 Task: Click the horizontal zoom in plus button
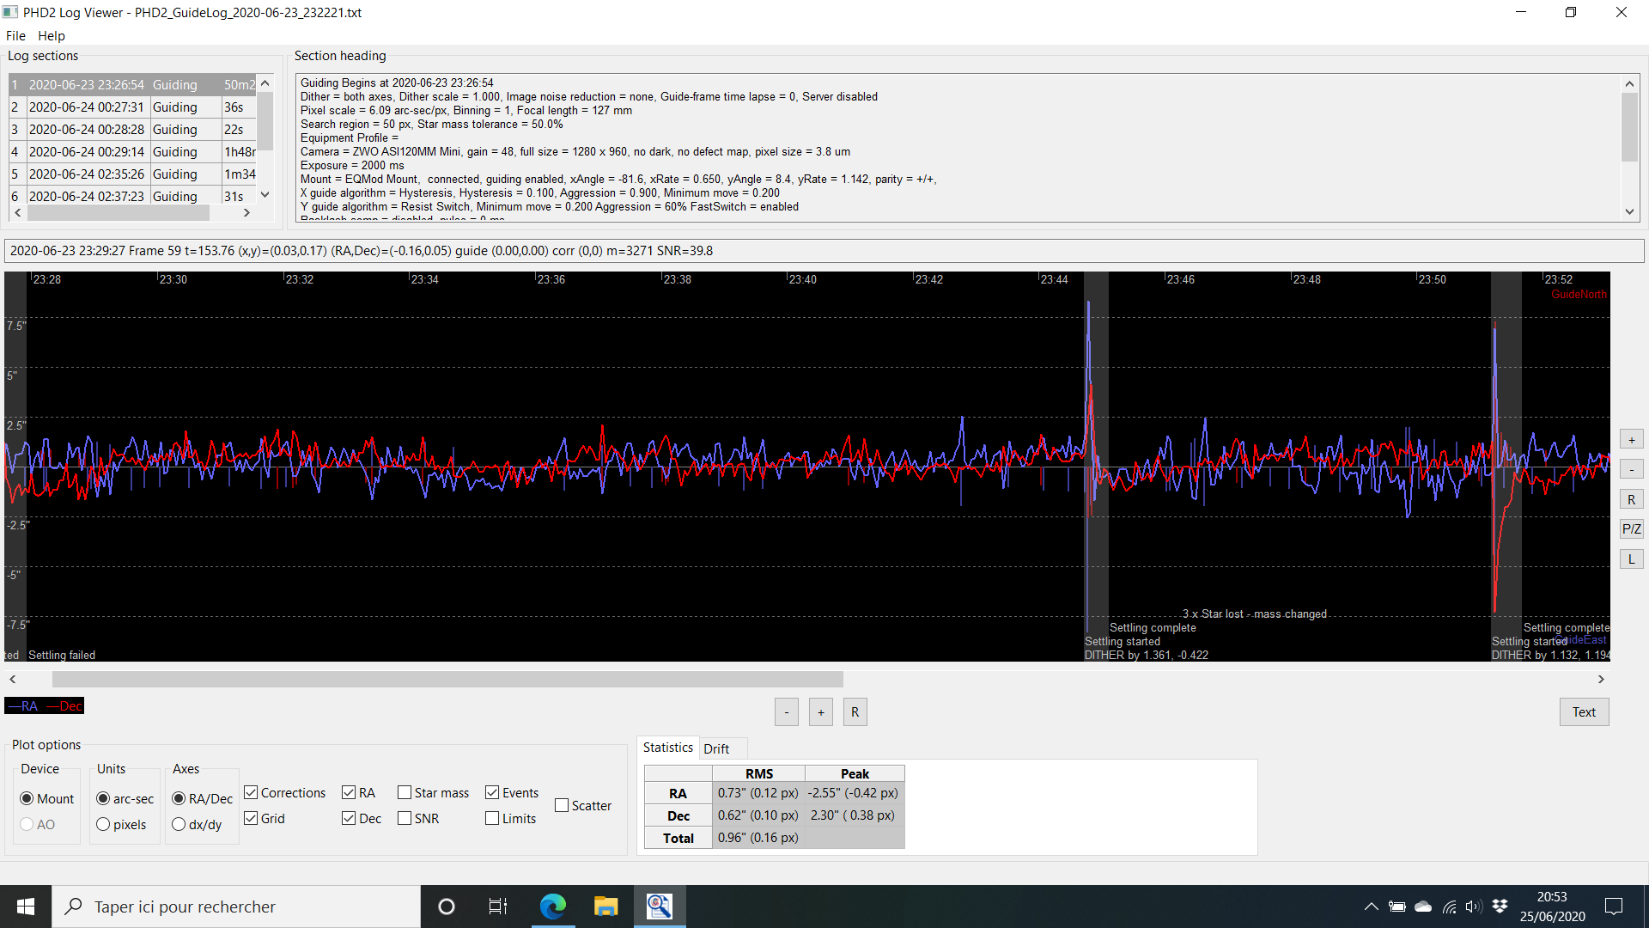(820, 712)
